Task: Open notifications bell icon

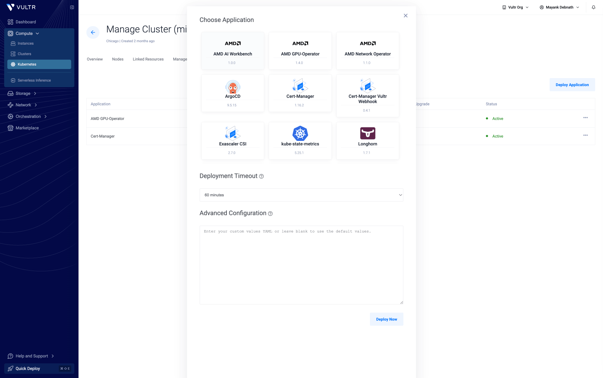Action: tap(594, 7)
